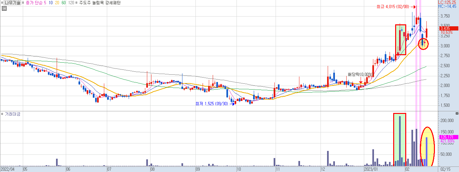This screenshot has width=459, height=172.
Task: Click the 11 month axis label
Action: (x=278, y=169)
